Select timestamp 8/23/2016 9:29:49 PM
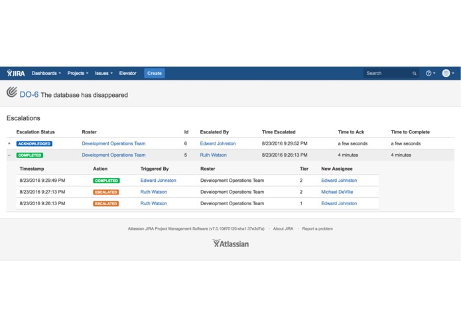The height and width of the screenshot is (328, 461). (42, 181)
